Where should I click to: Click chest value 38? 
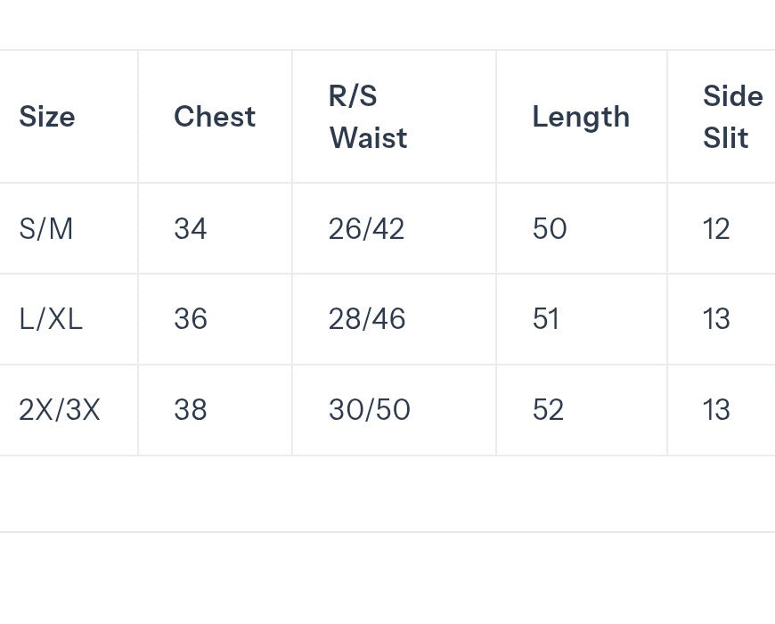[x=191, y=410]
